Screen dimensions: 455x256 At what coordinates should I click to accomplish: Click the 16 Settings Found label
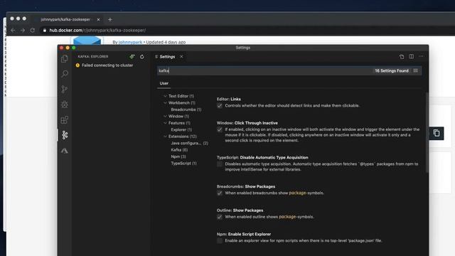click(x=392, y=70)
